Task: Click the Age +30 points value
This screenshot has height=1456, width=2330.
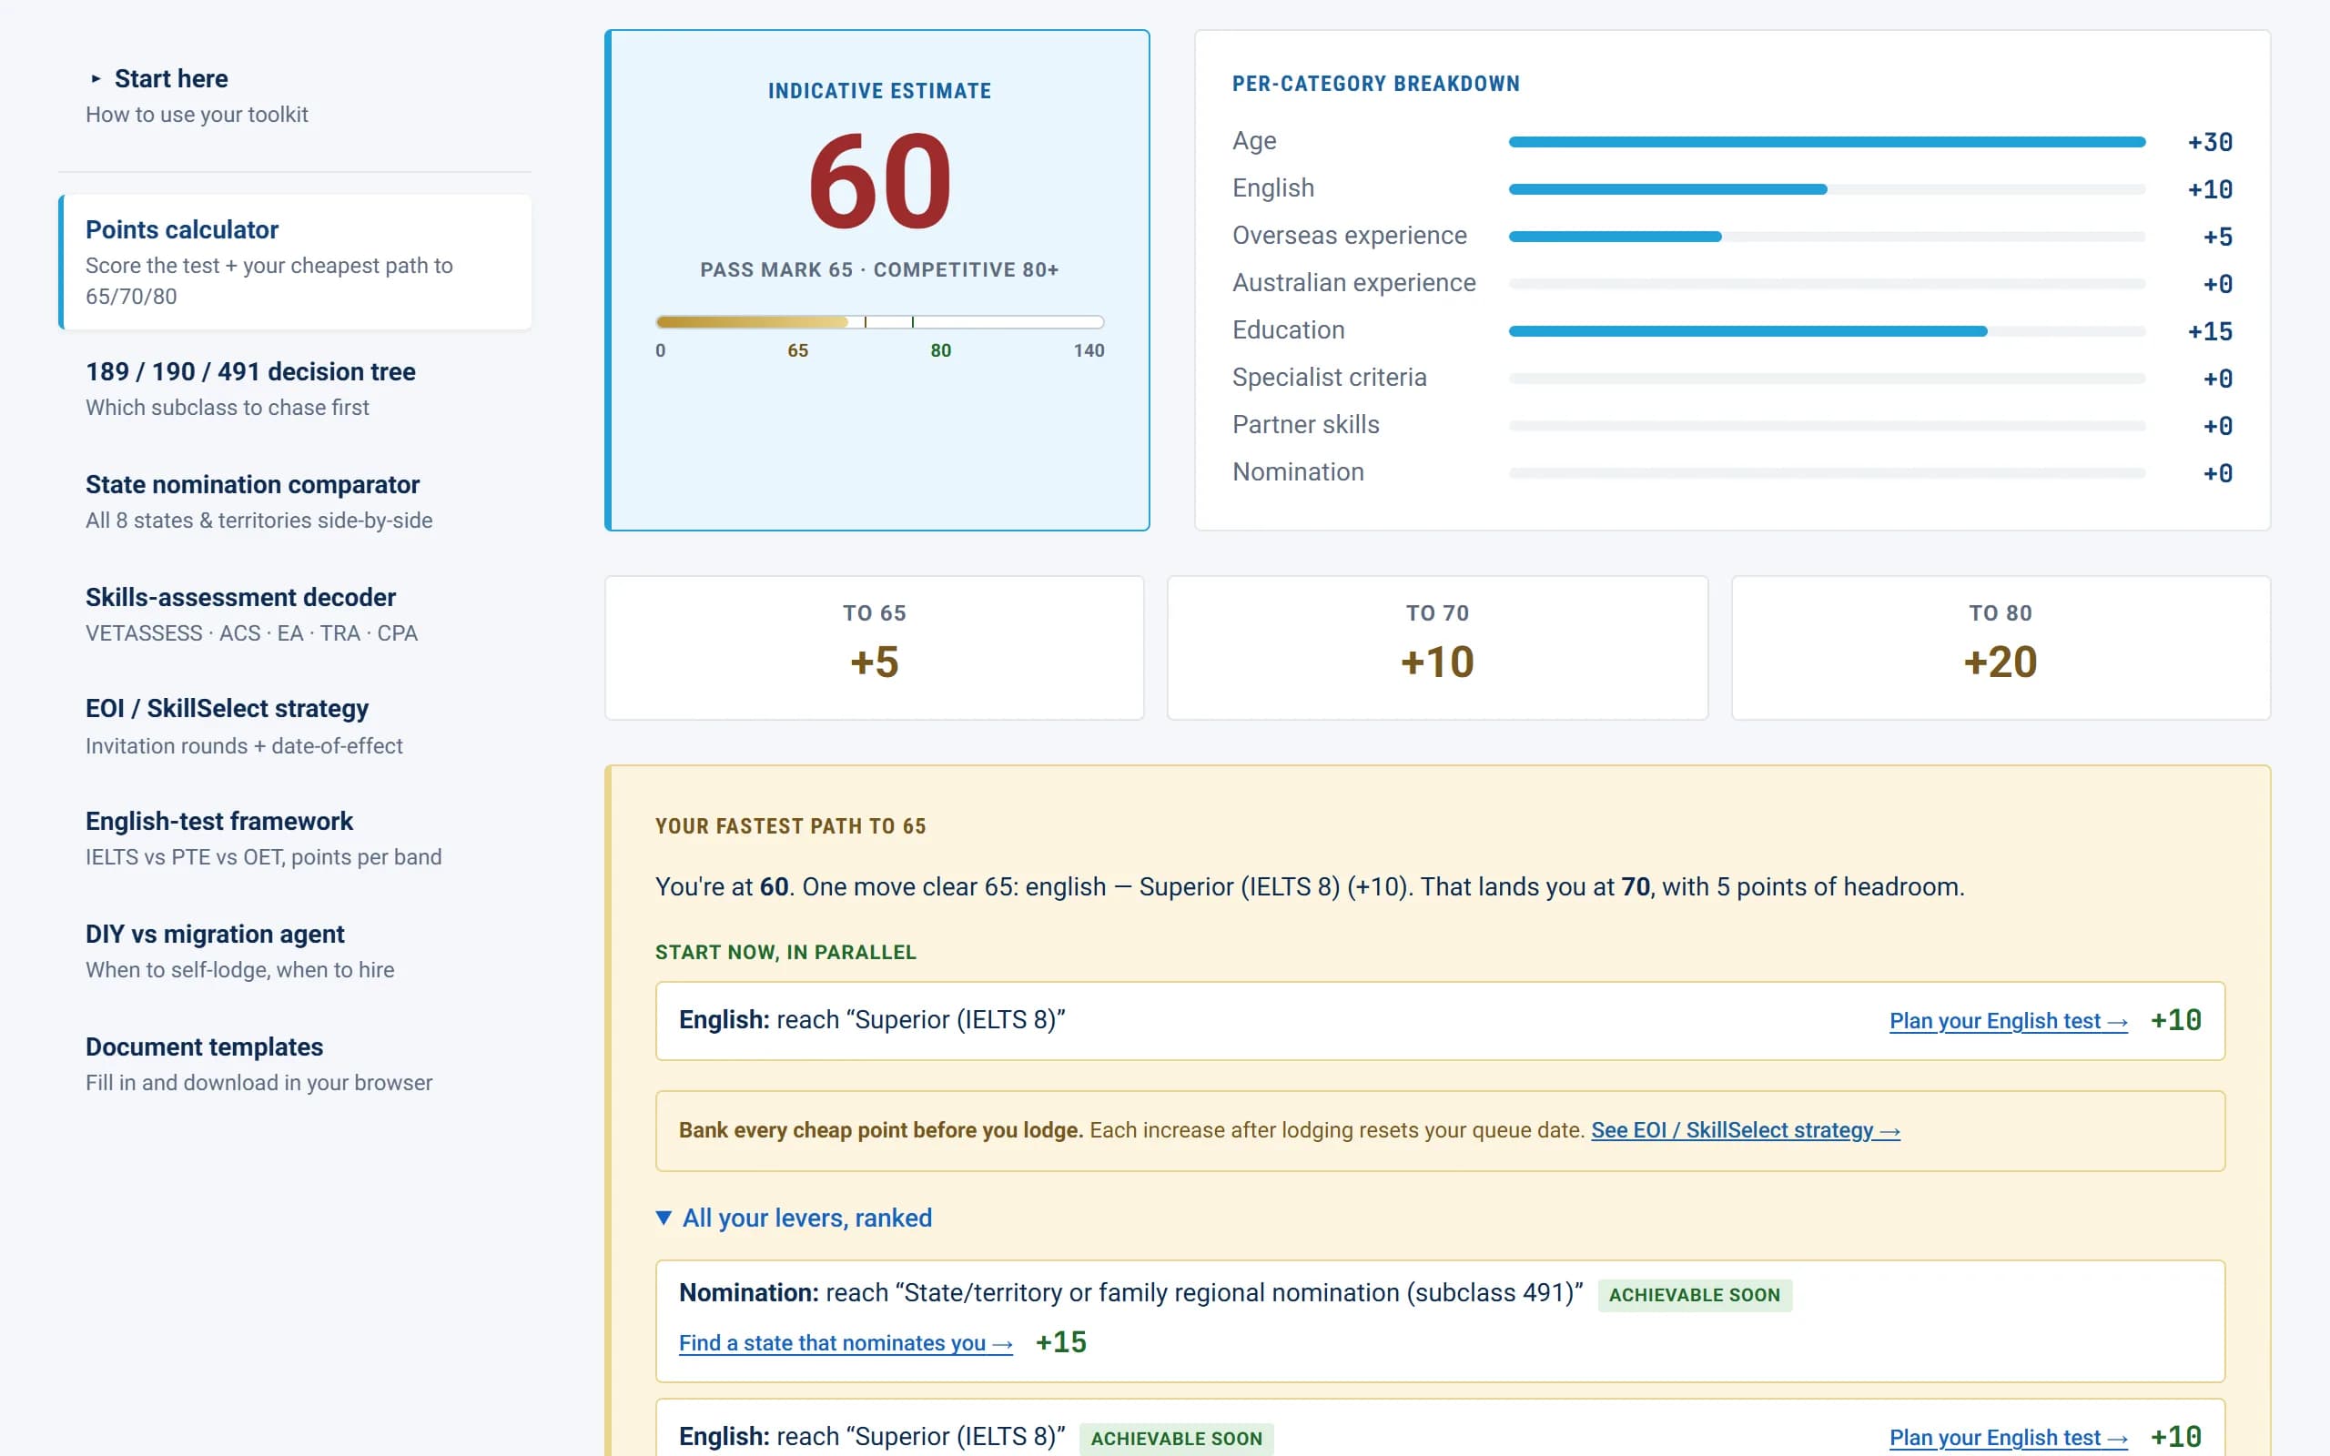Action: click(2210, 142)
